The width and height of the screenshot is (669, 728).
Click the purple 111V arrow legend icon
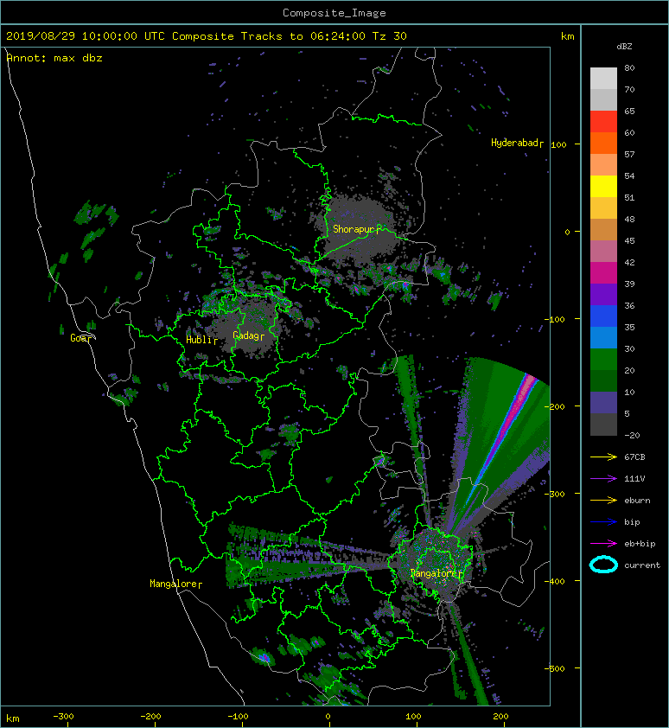pyautogui.click(x=603, y=479)
